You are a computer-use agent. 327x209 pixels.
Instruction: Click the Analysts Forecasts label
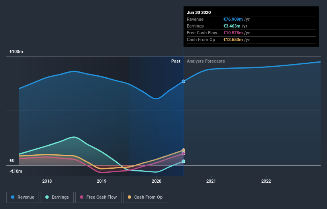[x=206, y=61]
